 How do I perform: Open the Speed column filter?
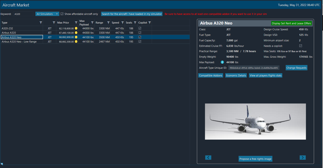coord(123,22)
